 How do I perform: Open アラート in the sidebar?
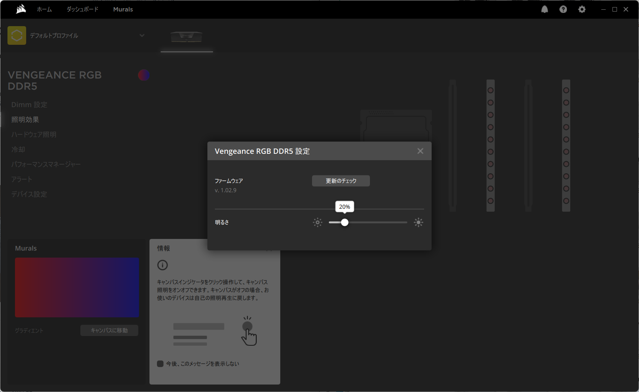click(x=21, y=179)
